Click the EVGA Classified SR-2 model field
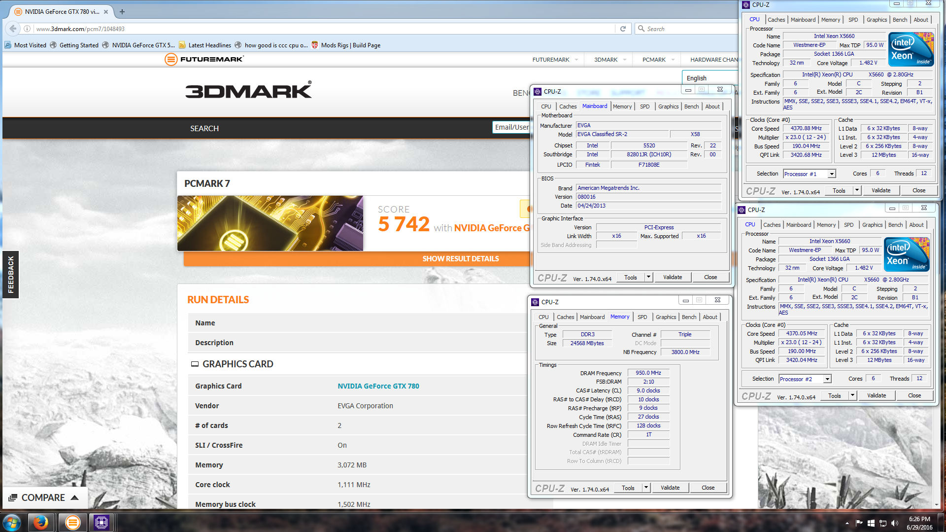The width and height of the screenshot is (946, 532). (622, 134)
